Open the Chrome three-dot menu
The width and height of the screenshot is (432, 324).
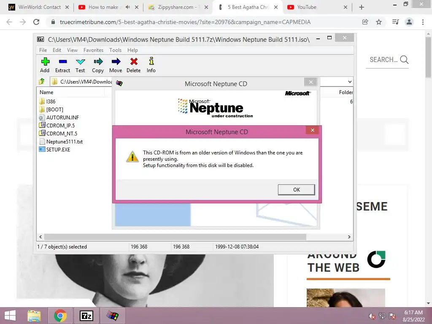pyautogui.click(x=423, y=22)
